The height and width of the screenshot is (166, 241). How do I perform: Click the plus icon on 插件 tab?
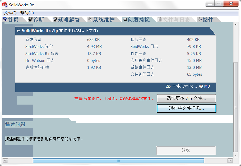(200, 19)
